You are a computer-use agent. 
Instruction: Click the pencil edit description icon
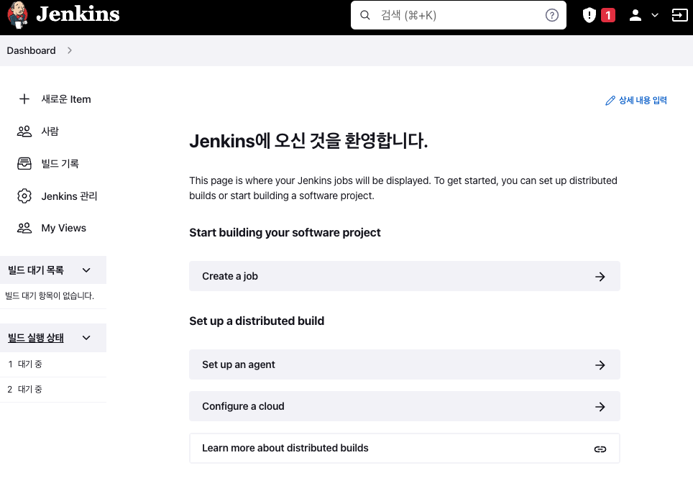[610, 101]
